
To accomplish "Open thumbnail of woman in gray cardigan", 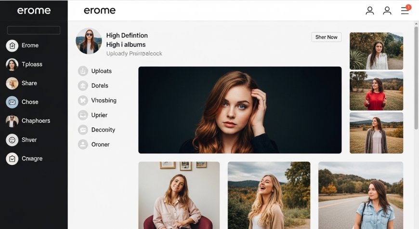I will click(376, 133).
